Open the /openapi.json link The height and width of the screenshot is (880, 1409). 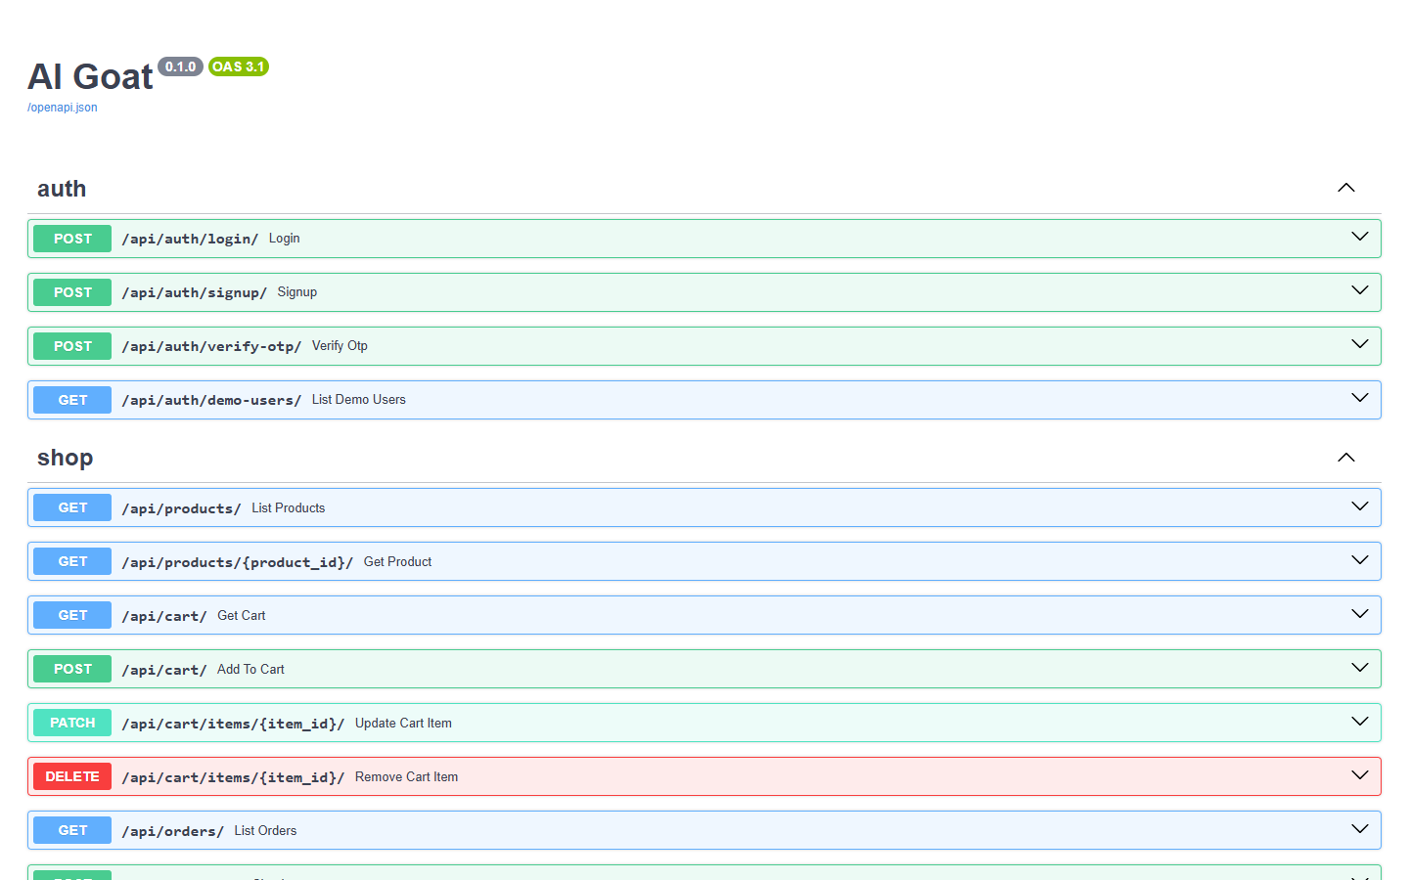point(62,108)
